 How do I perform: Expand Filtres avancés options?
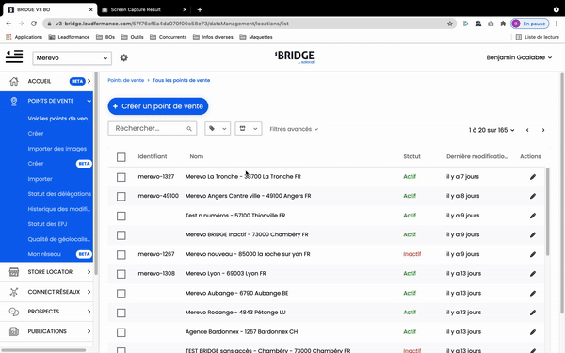pos(294,129)
